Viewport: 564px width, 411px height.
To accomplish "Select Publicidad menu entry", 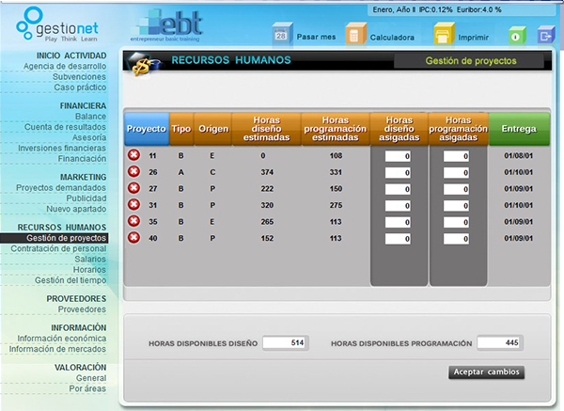I will pyautogui.click(x=86, y=198).
